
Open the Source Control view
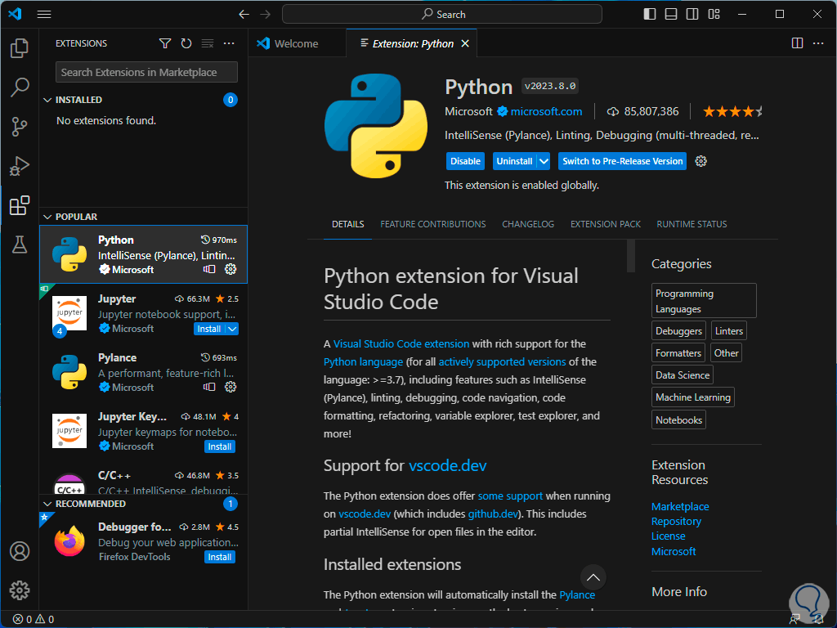click(20, 127)
